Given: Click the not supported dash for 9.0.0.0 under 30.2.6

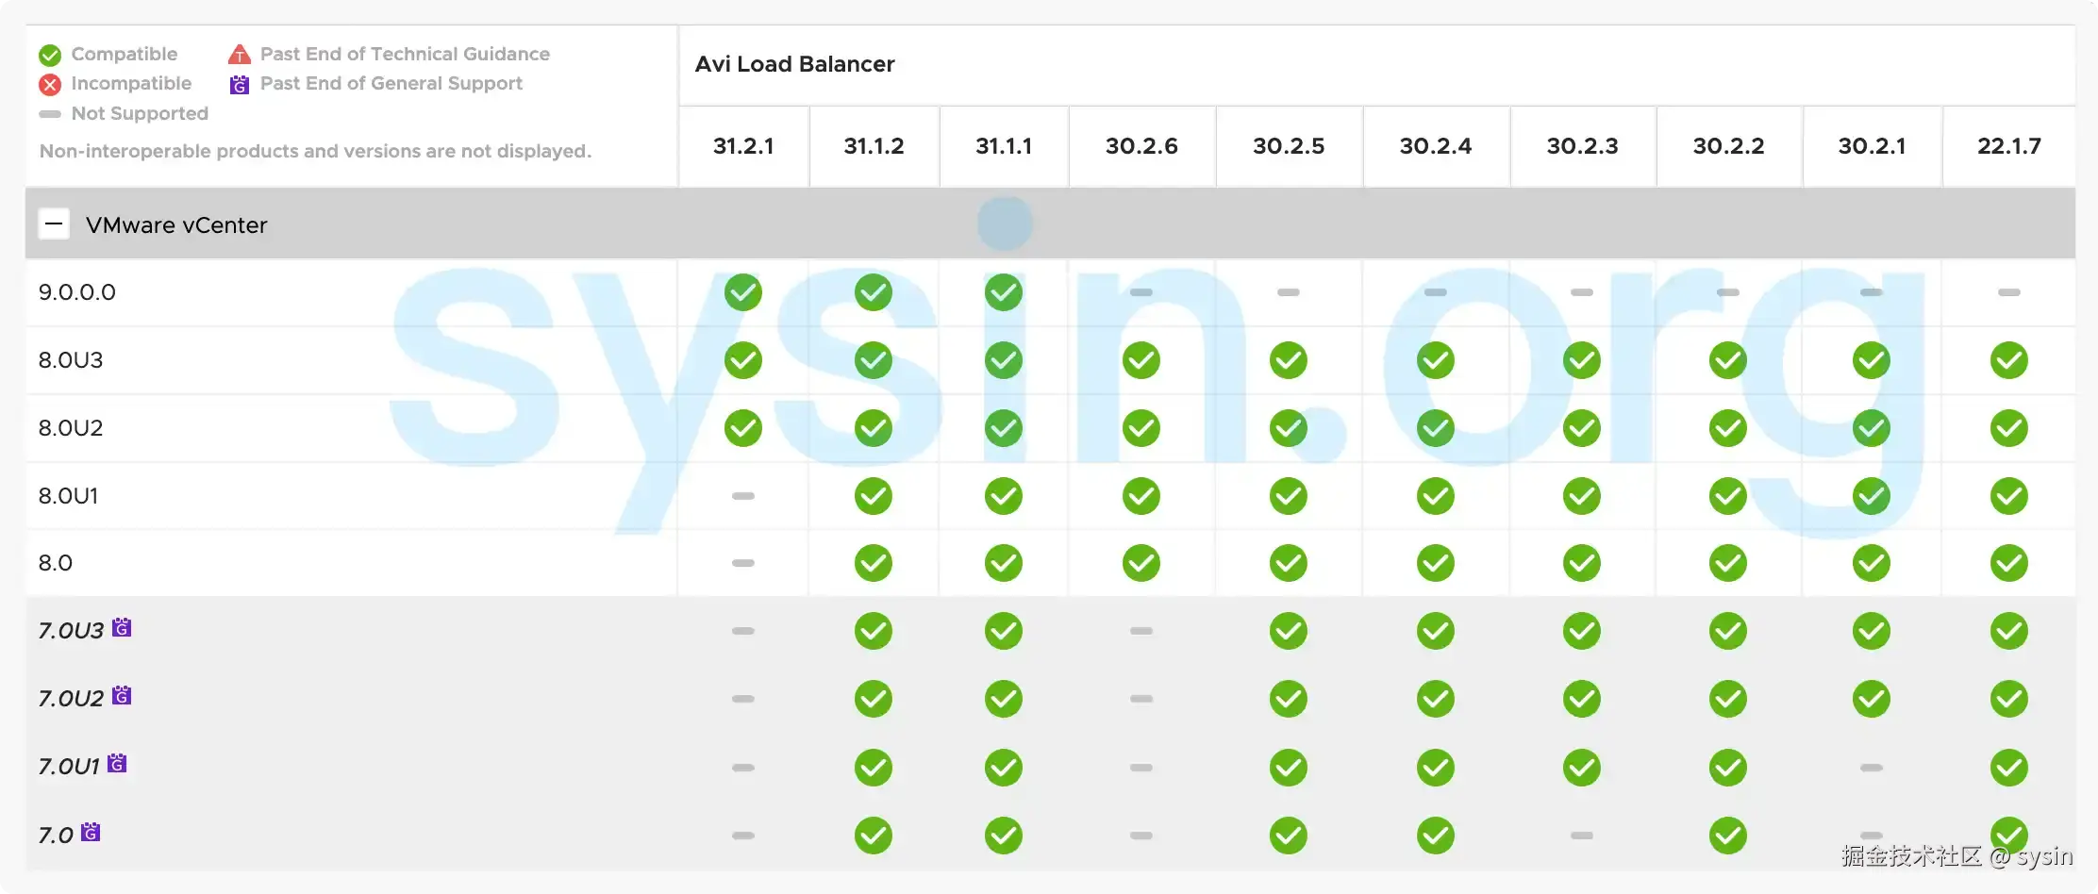Looking at the screenshot, I should click(1141, 292).
